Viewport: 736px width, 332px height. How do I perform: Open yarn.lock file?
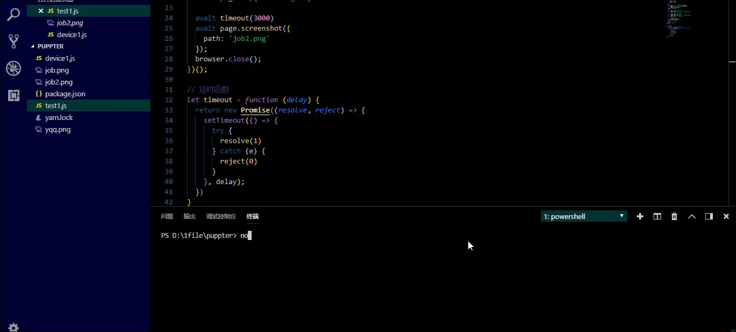click(59, 117)
